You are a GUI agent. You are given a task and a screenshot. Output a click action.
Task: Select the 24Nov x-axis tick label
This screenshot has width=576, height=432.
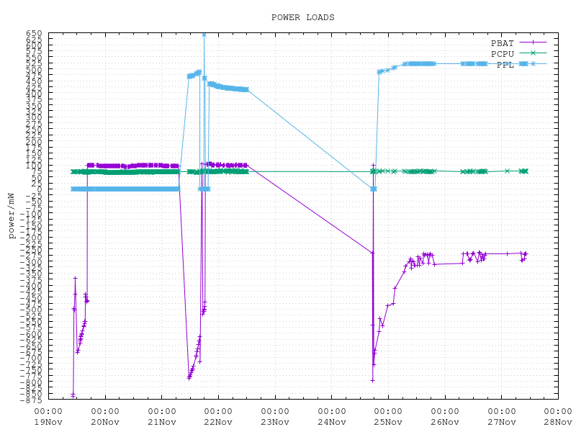pyautogui.click(x=331, y=421)
